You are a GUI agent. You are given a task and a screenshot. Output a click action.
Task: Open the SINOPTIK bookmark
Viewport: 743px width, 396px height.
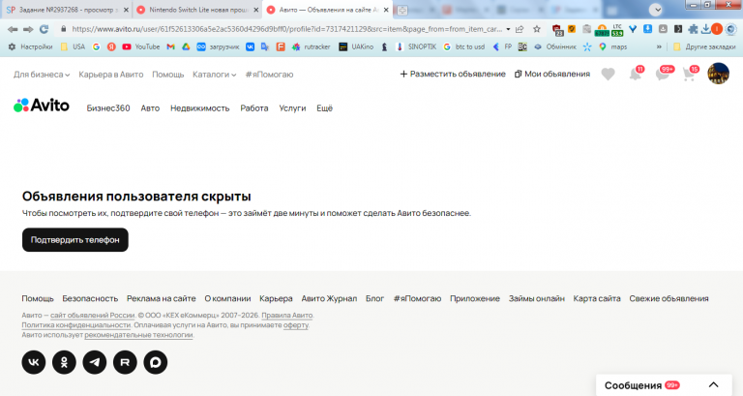[x=416, y=46]
